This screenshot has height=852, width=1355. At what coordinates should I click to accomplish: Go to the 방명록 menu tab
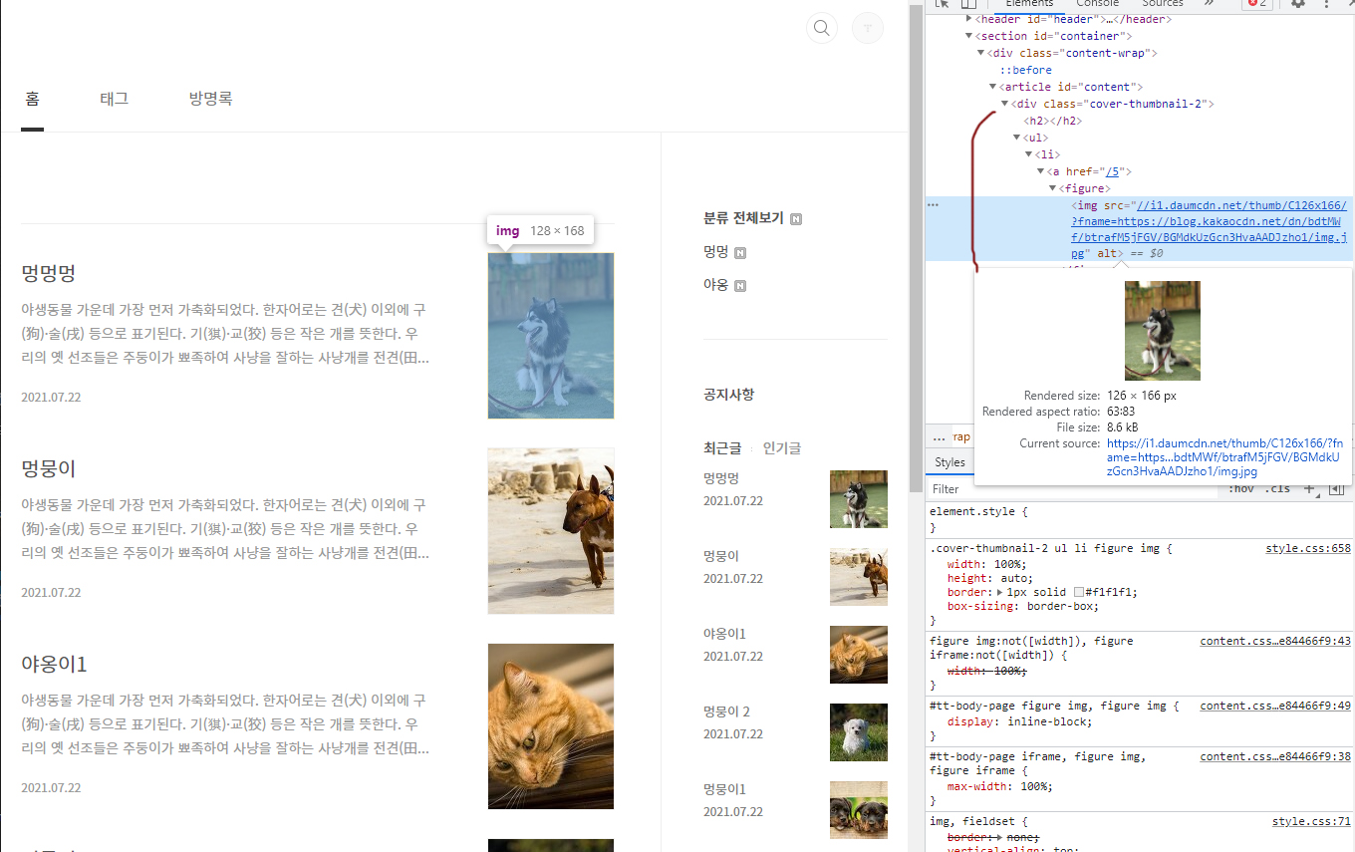coord(210,99)
